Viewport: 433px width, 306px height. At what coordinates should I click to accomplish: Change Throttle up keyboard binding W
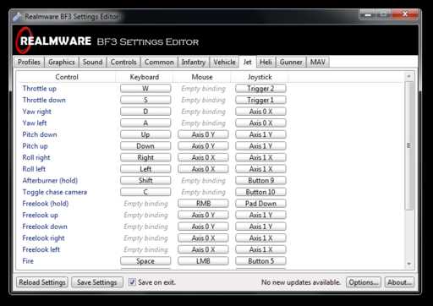(145, 89)
